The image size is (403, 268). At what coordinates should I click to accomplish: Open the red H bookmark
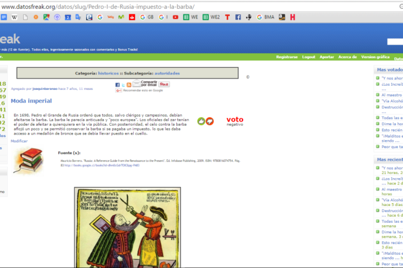pyautogui.click(x=293, y=17)
